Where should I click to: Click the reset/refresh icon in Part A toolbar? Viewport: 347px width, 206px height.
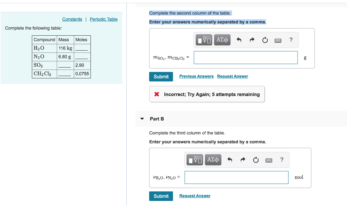265,40
